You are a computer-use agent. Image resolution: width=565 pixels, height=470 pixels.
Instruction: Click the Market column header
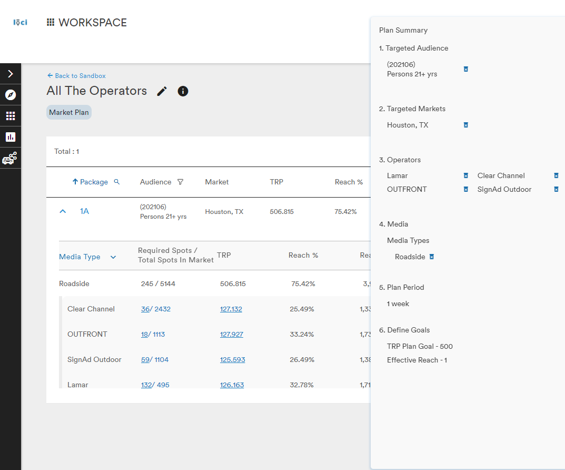216,182
